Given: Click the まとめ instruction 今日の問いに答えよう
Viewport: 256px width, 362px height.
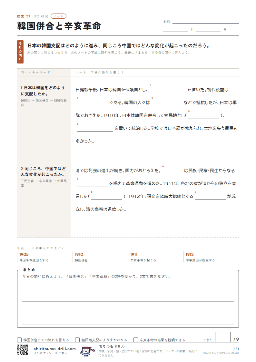Looking at the screenshot, I should coord(97,276).
